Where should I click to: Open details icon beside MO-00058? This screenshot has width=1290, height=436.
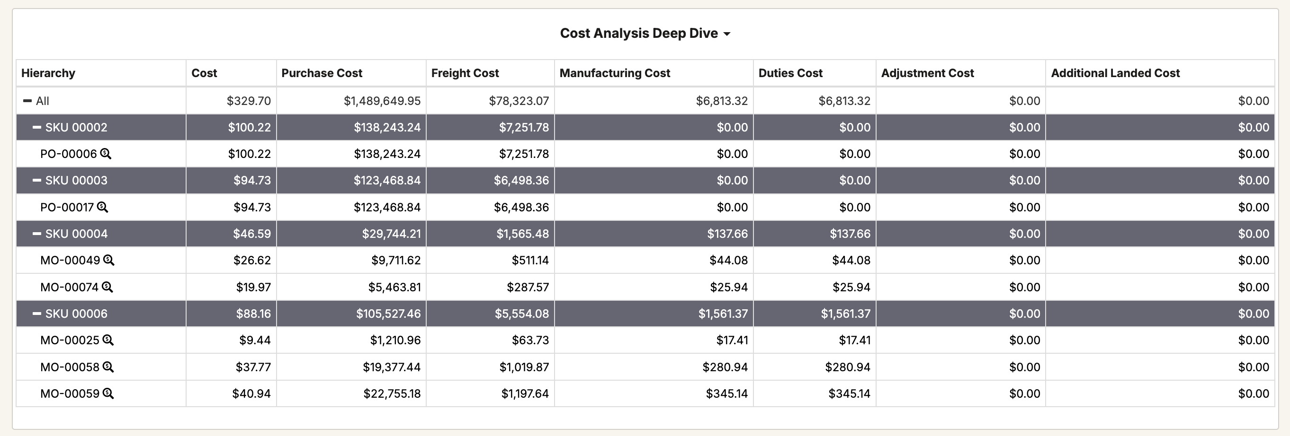108,367
